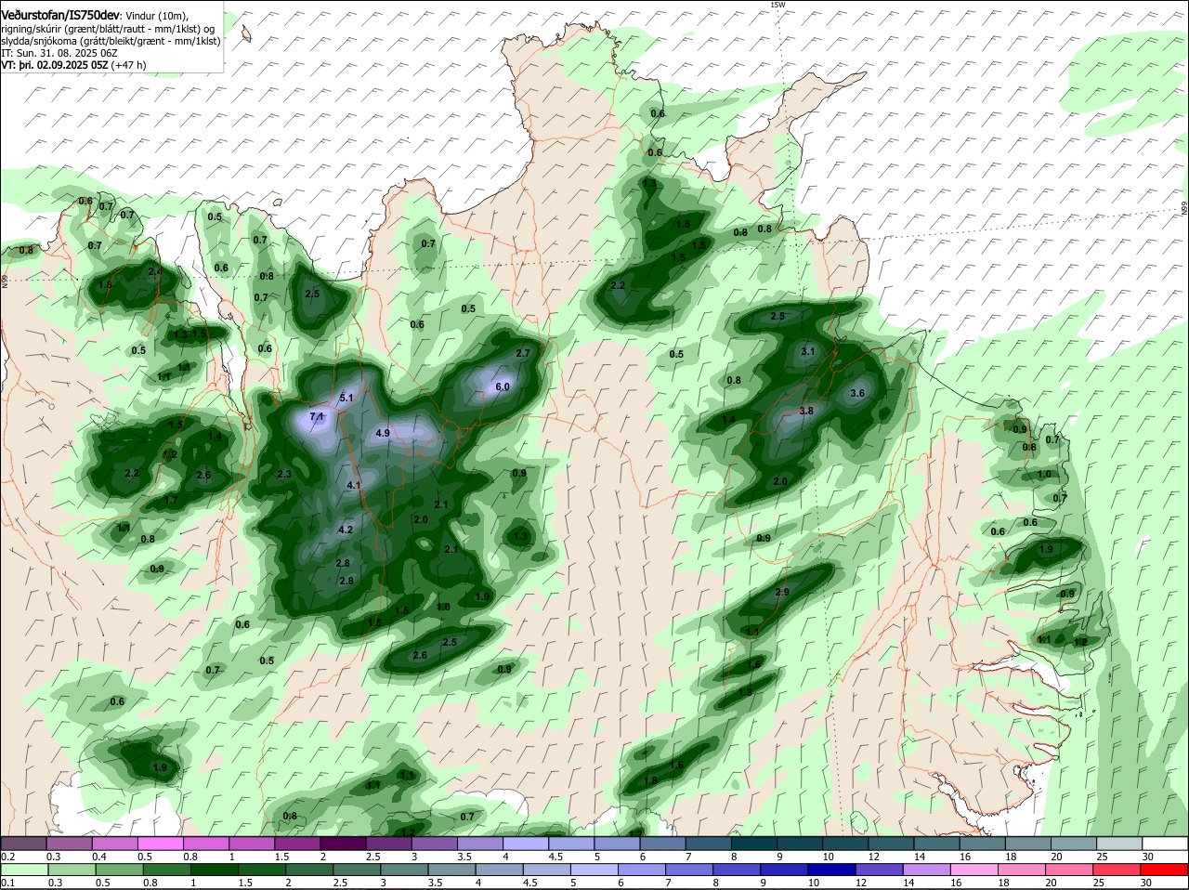Click the 0.1 label on lower legend
1189x890 pixels.
(x=7, y=882)
